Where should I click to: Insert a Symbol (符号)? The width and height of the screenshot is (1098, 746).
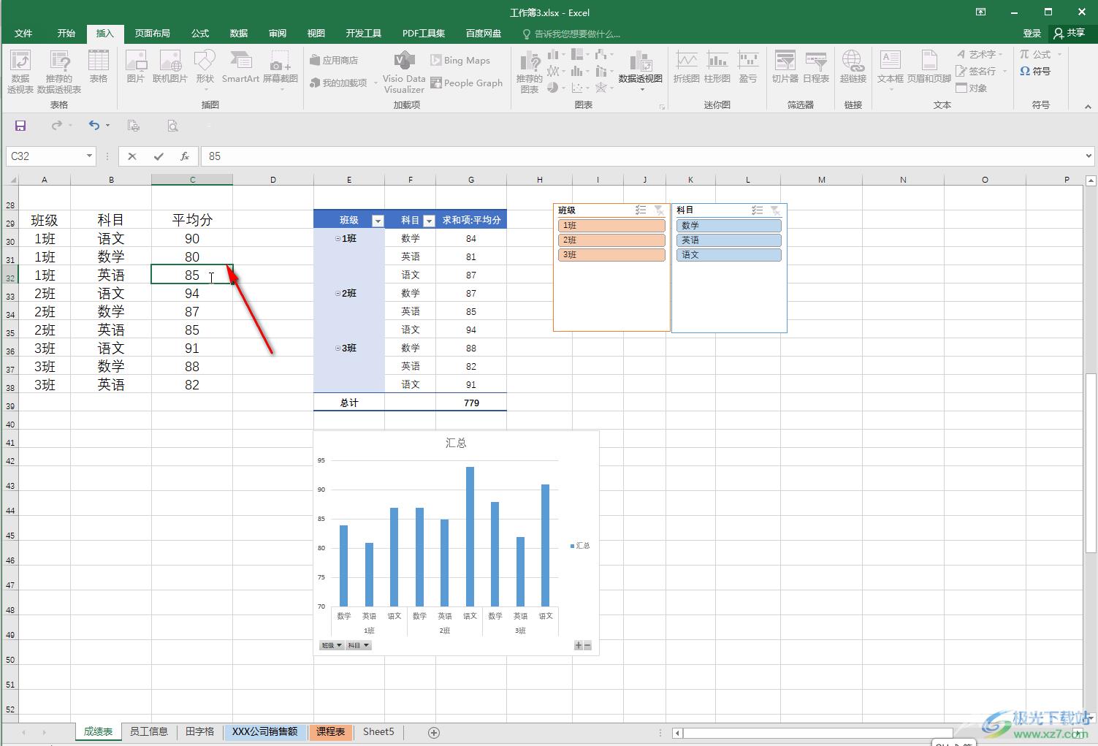pos(1036,71)
